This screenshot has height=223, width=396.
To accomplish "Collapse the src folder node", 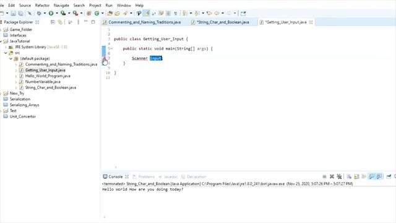I will pyautogui.click(x=6, y=53).
